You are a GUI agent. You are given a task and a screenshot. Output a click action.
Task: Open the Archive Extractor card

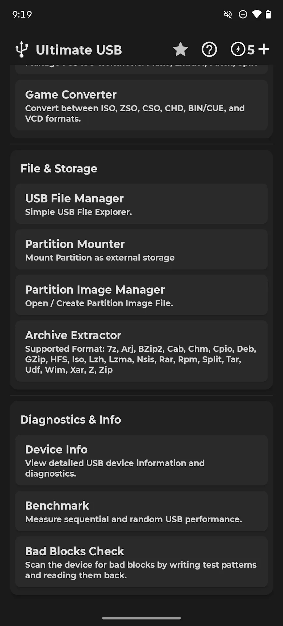pos(141,351)
